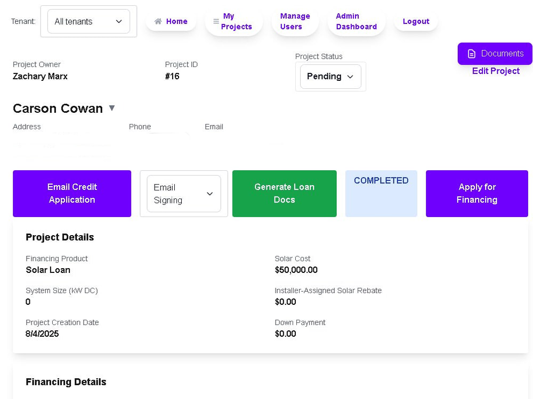533x399 pixels.
Task: Select the Carson Cowan customer name
Action: pyautogui.click(x=58, y=109)
